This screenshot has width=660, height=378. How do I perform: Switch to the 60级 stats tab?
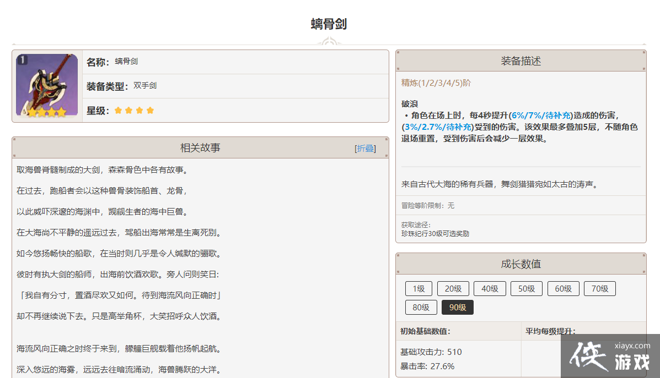563,289
